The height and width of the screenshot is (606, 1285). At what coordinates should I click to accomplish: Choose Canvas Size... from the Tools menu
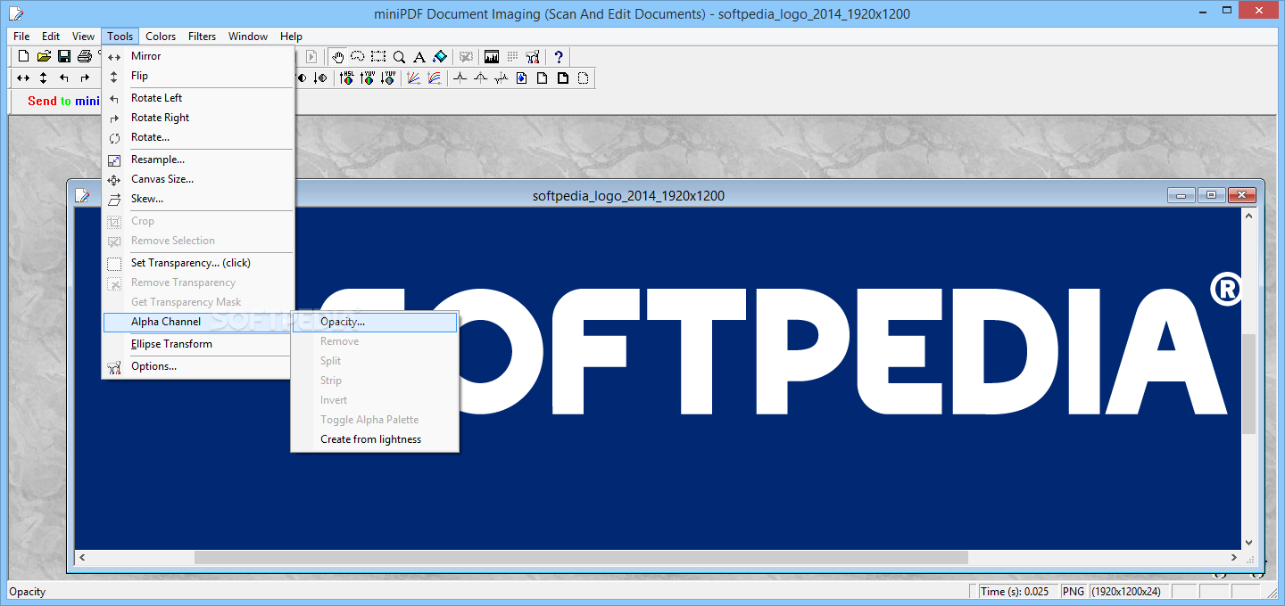(198, 179)
